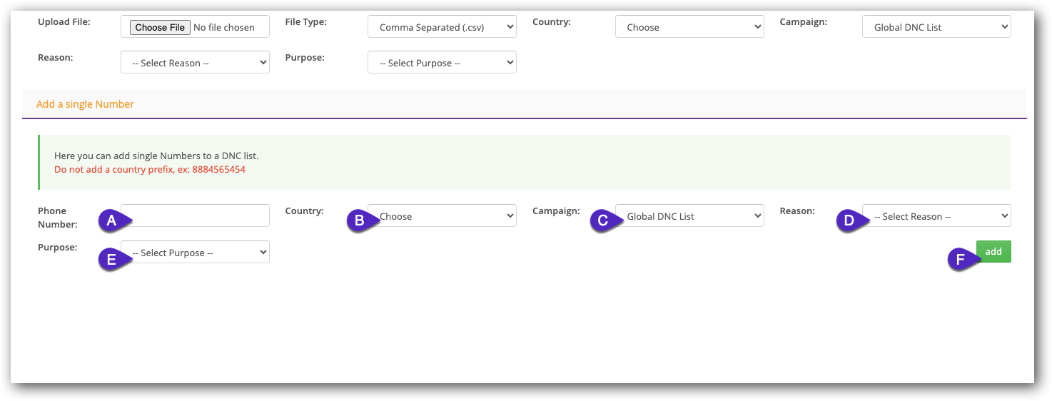1052x401 pixels.
Task: Open Select Reason dropdown in the upload section
Action: click(x=195, y=63)
